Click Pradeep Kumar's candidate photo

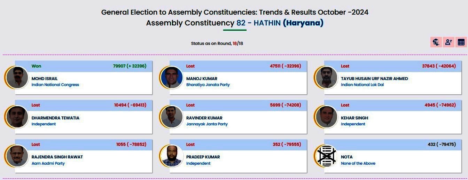pyautogui.click(x=172, y=156)
